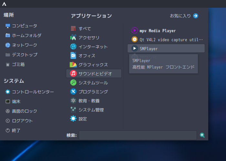
Task: Select オフィス category
Action: click(x=87, y=56)
